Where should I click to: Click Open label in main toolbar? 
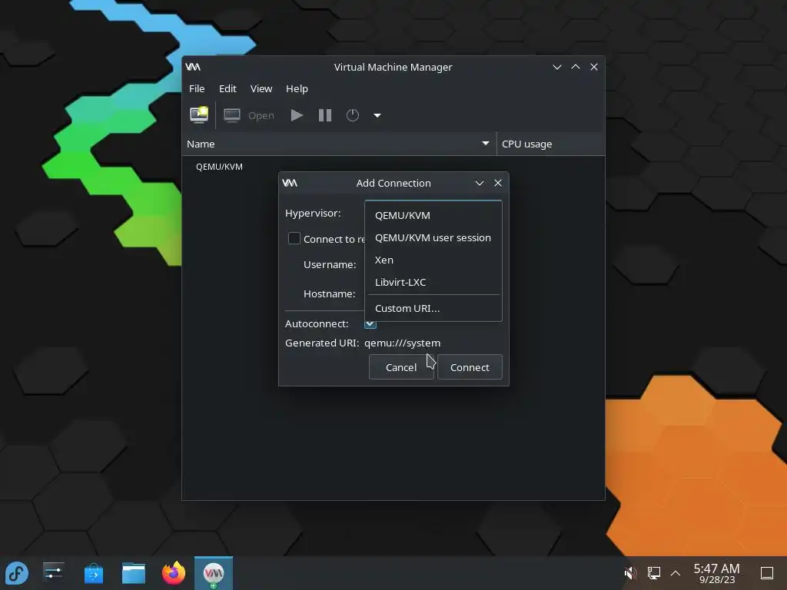point(261,115)
